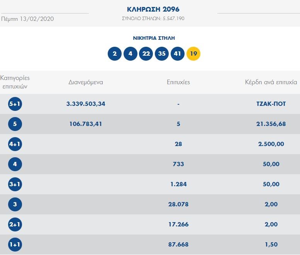Viewport: 300px width, 255px height.
Task: Click the winning number 2 ball
Action: [115, 54]
